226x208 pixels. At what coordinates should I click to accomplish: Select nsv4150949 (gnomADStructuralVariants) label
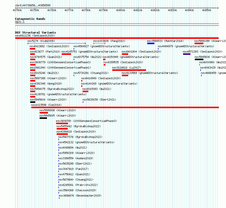pyautogui.click(x=131, y=57)
